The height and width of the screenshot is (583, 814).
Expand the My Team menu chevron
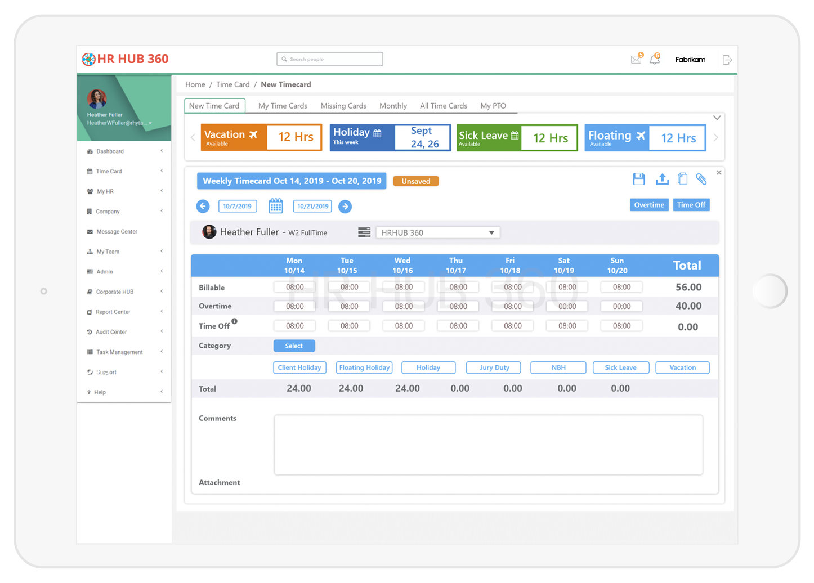(162, 251)
